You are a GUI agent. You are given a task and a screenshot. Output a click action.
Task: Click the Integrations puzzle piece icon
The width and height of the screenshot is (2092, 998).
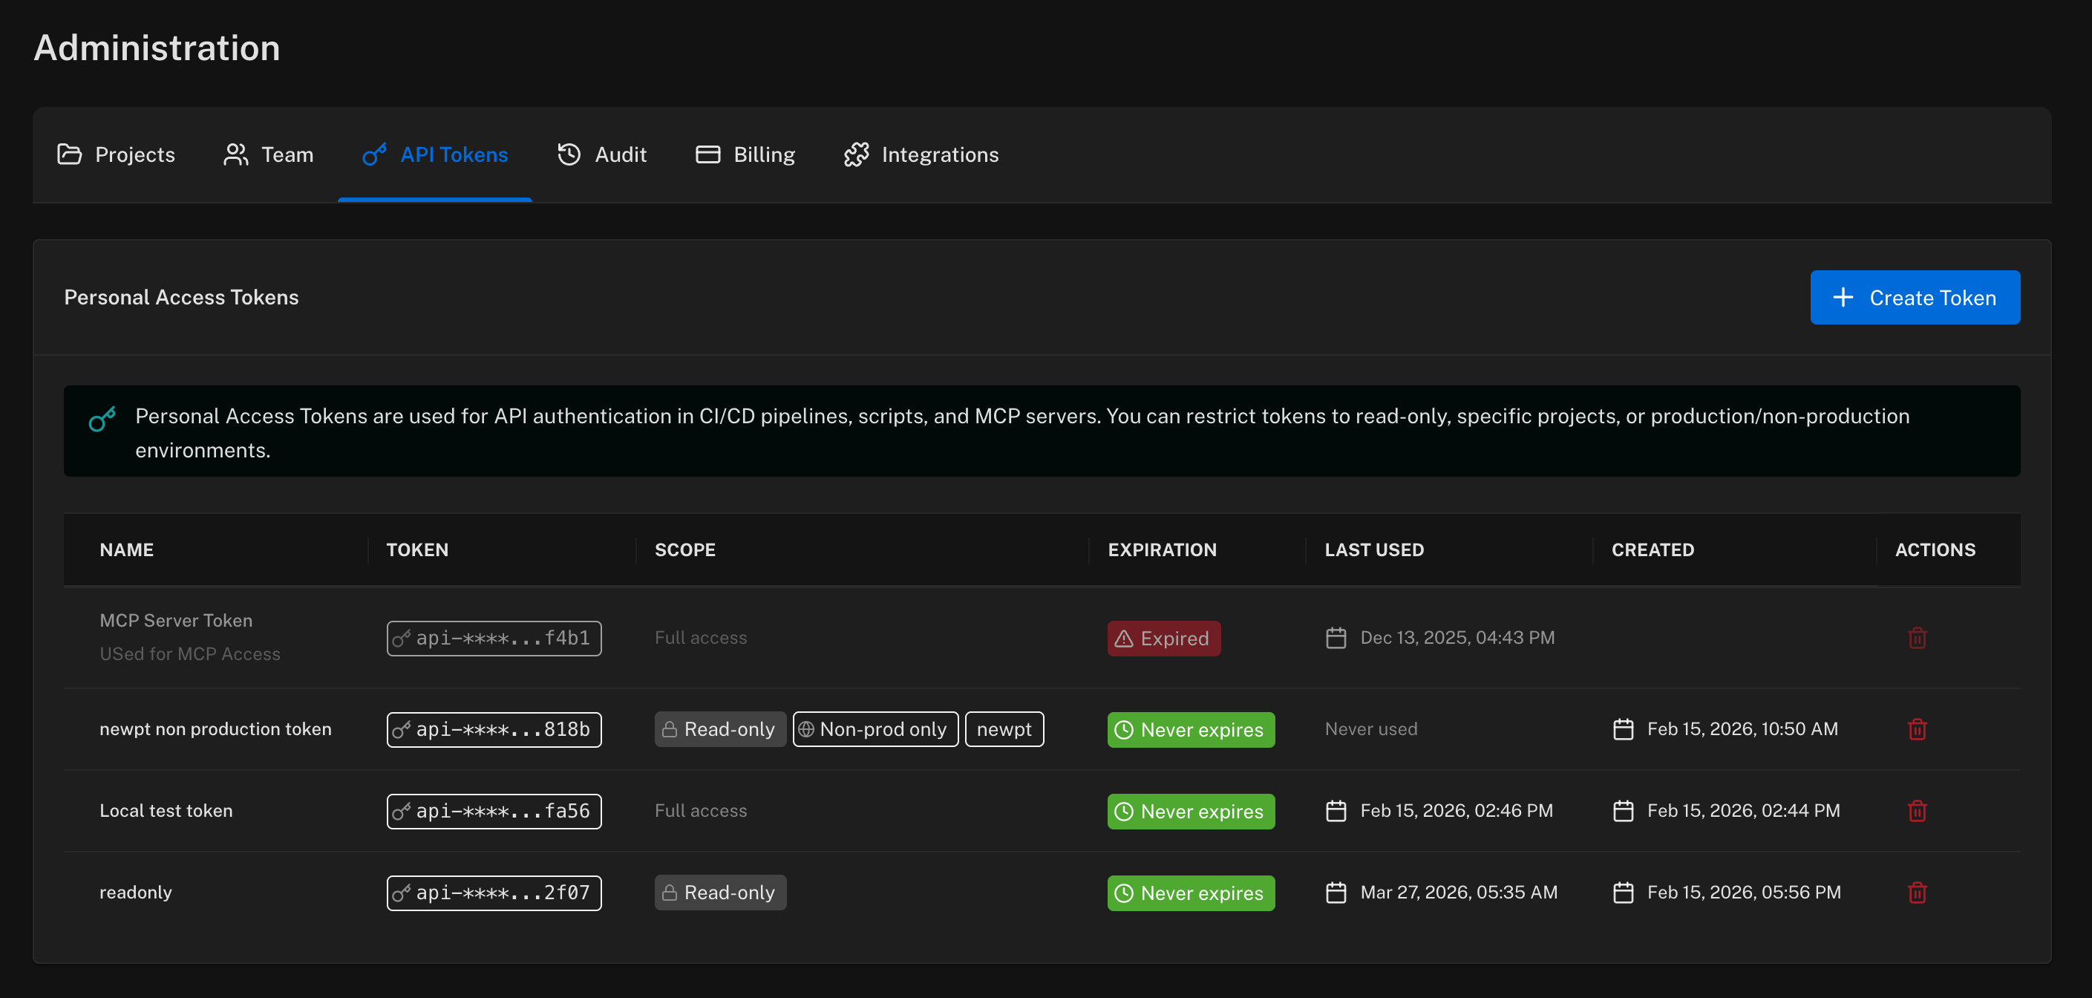coord(856,154)
